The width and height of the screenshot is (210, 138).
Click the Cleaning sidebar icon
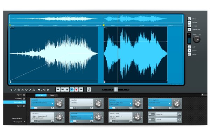[x=24, y=99]
